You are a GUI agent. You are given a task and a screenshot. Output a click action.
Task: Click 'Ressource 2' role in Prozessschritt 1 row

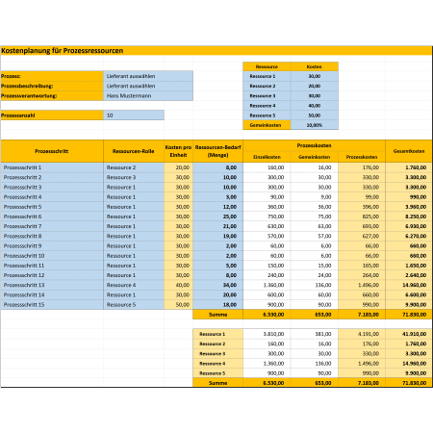[x=134, y=167]
